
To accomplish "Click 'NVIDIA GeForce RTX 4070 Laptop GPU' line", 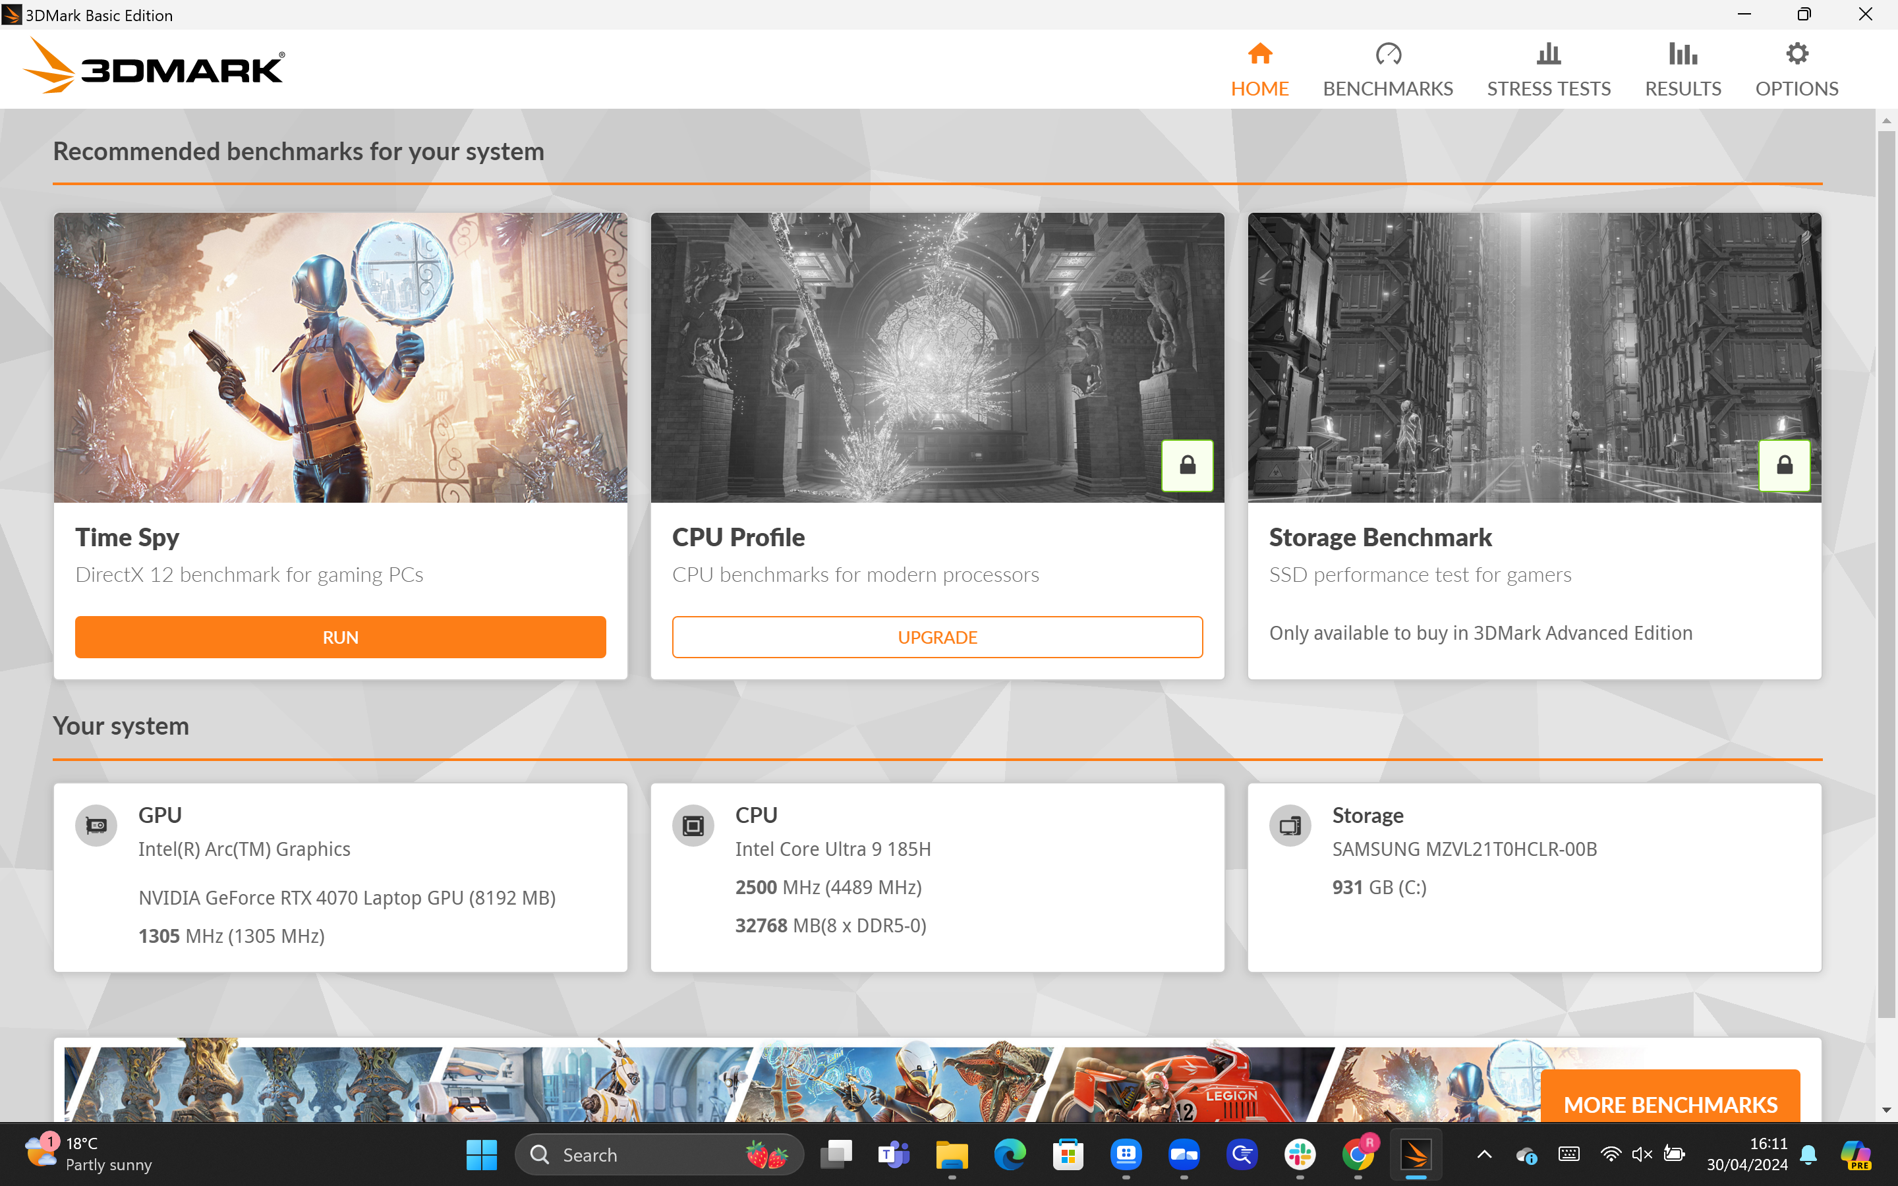I will (x=347, y=897).
